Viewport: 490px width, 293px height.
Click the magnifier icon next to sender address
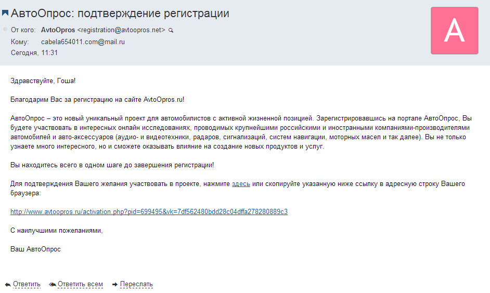coord(171,30)
